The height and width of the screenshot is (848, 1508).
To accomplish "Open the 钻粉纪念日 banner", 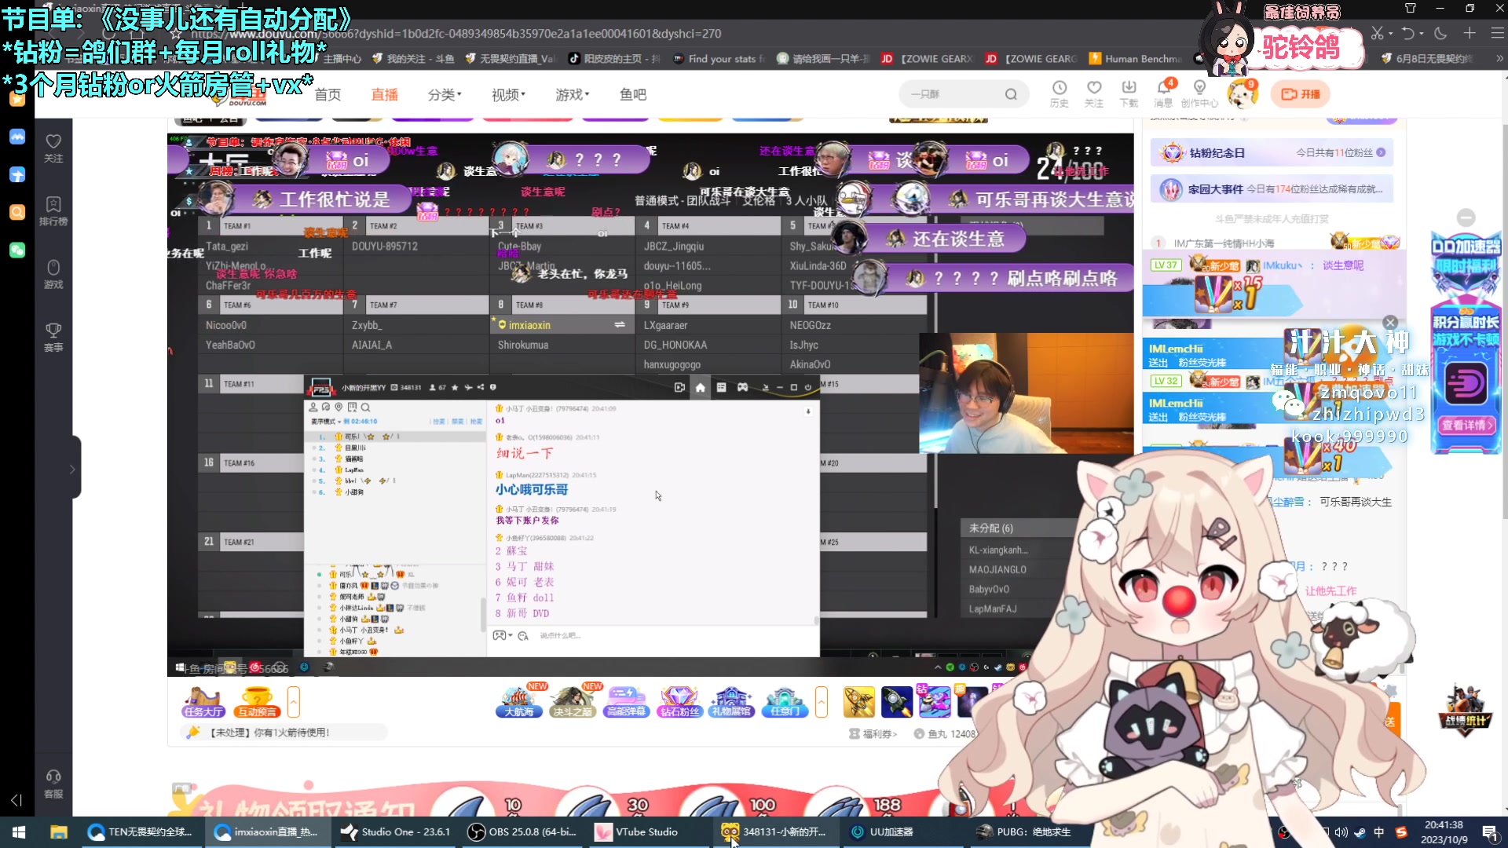I will (1272, 152).
